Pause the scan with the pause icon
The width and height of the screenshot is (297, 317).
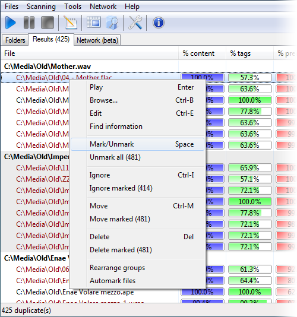(x=29, y=23)
